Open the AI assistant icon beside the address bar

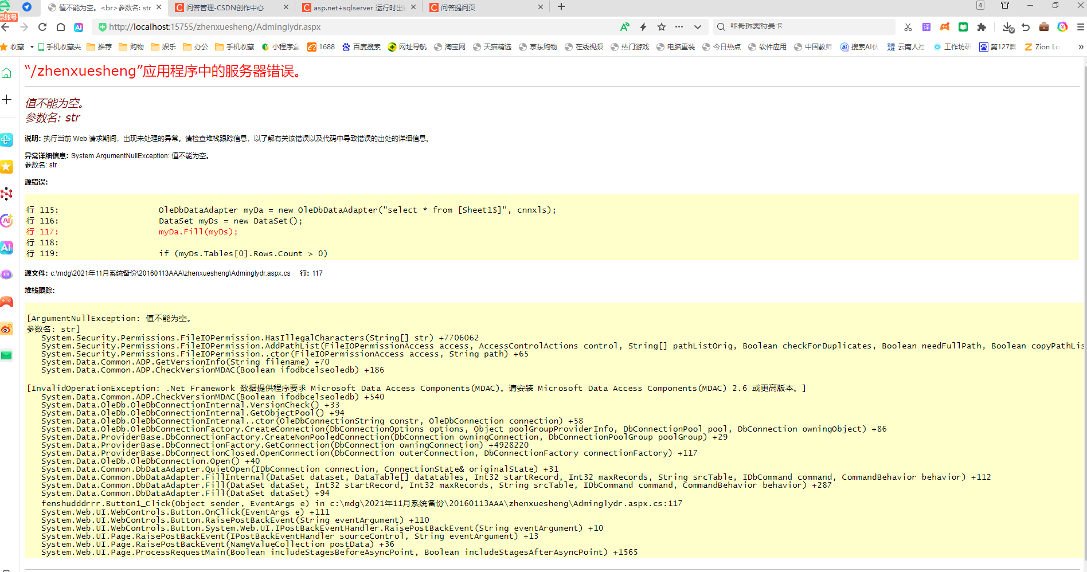(79, 27)
